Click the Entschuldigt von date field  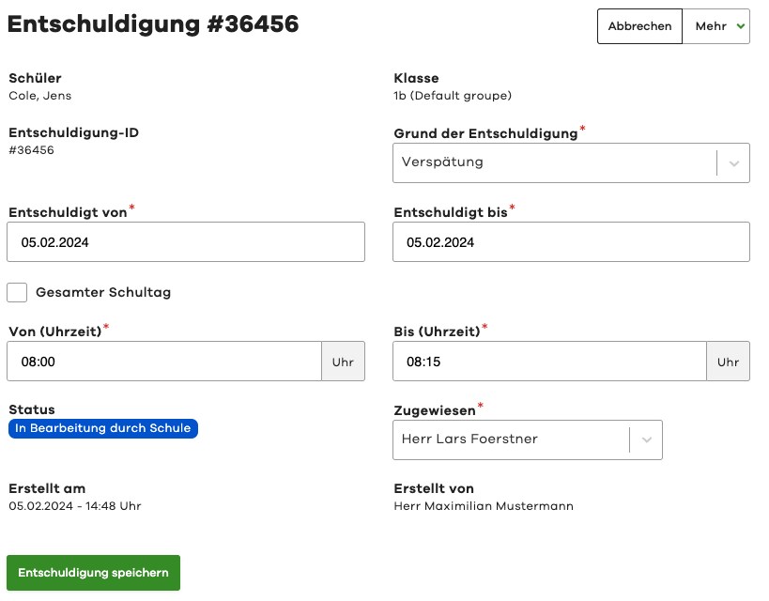[x=186, y=242]
